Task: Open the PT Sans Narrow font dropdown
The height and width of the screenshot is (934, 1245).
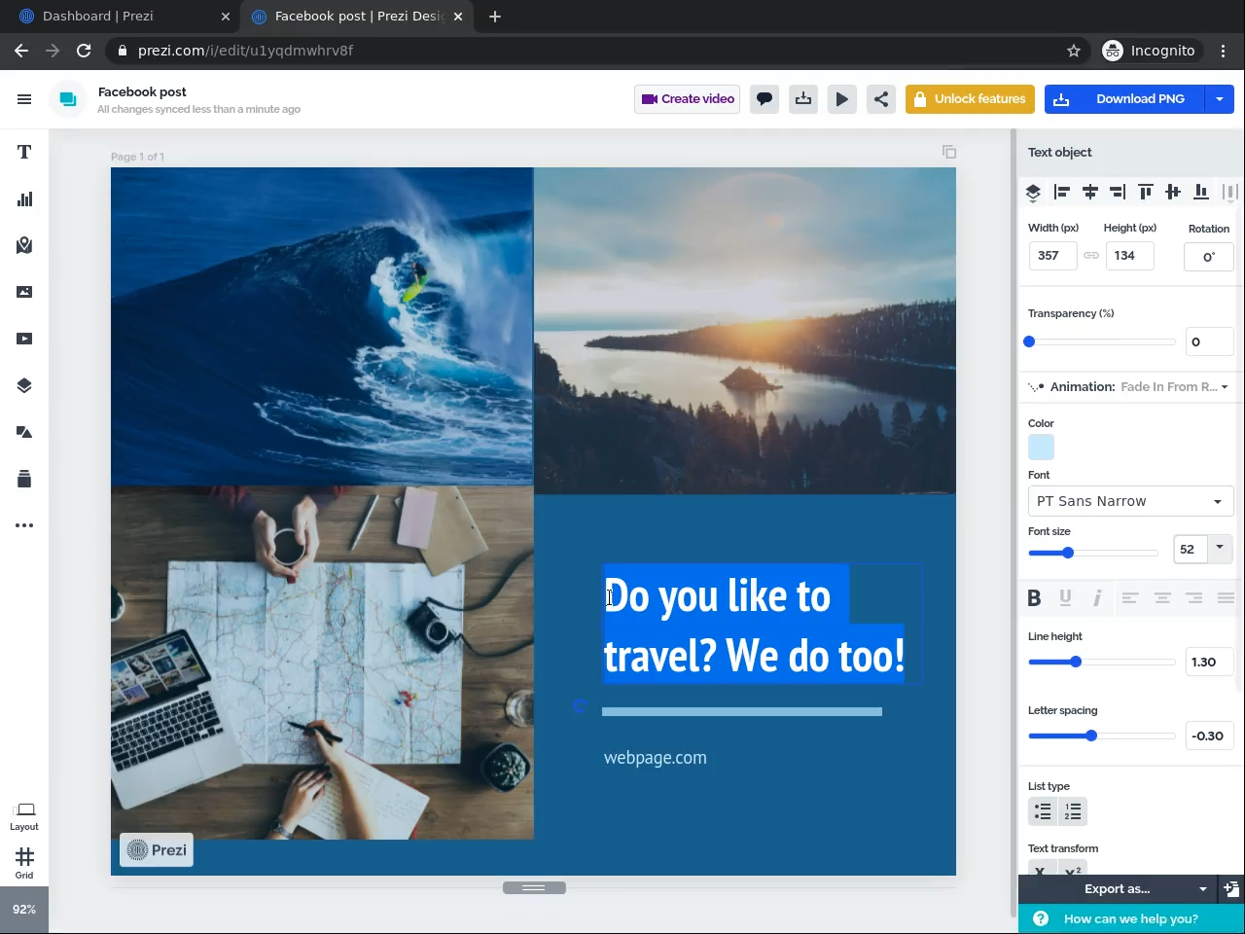Action: (x=1129, y=501)
